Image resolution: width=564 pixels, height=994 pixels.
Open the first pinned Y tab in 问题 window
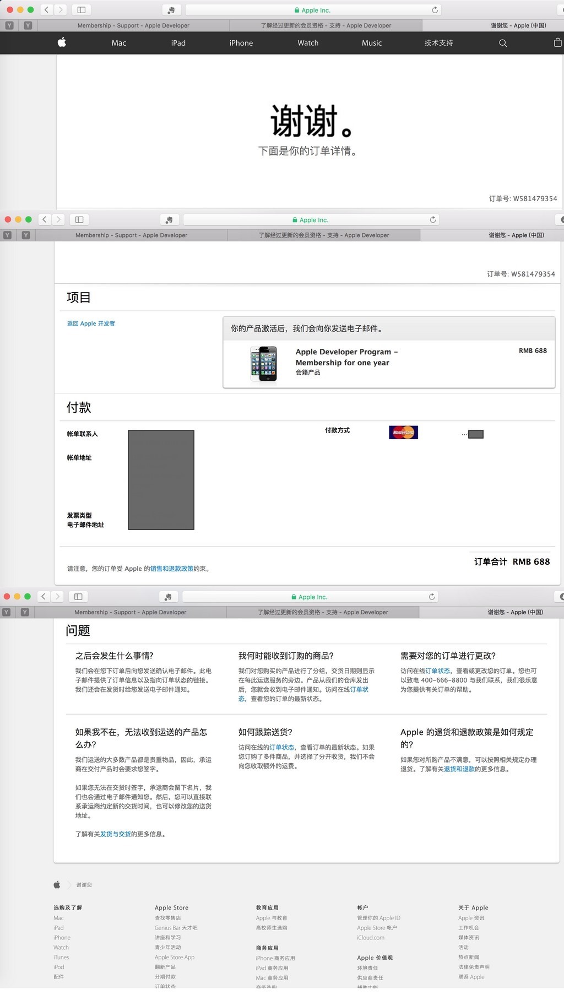(x=6, y=612)
